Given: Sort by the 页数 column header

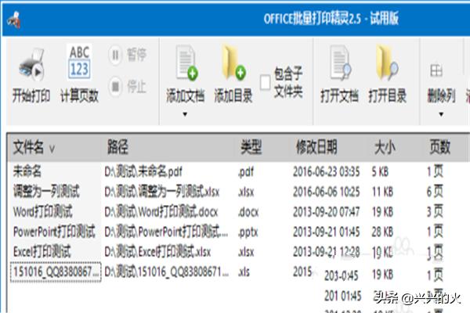Looking at the screenshot, I should (x=439, y=147).
